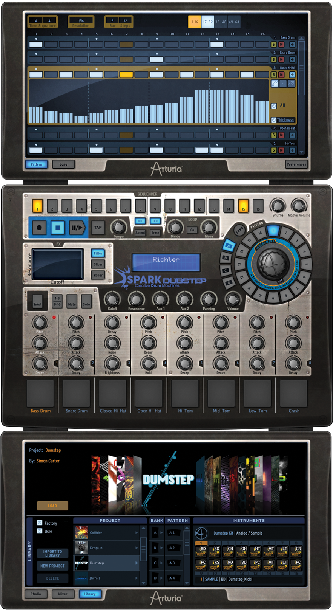Switch to steps 33-48 page
Viewport: 333px width, 611px height.
(x=221, y=22)
